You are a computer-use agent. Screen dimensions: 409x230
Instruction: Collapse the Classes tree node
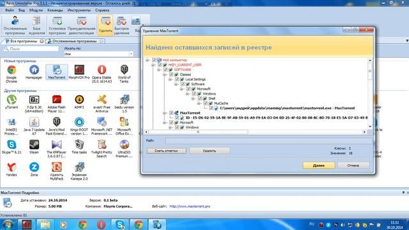click(x=165, y=75)
